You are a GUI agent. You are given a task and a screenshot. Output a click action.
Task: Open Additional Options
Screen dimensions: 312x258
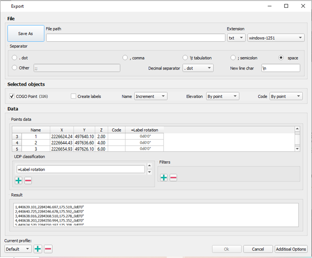(x=291, y=249)
